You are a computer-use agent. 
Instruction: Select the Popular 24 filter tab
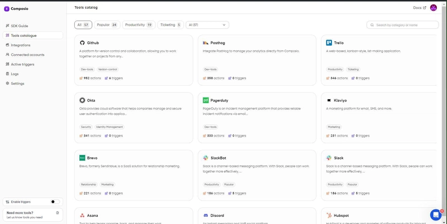pos(107,25)
